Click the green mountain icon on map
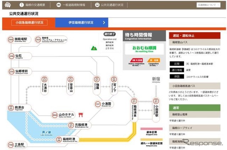The height and width of the screenshot is (150, 227). pos(94,48)
